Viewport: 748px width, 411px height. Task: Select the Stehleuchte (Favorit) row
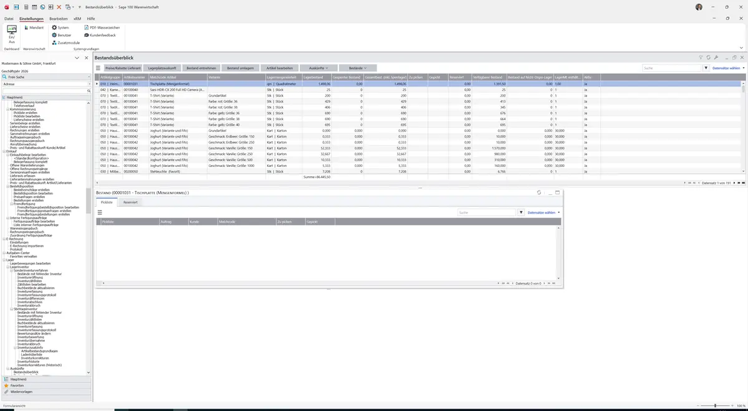[419, 171]
